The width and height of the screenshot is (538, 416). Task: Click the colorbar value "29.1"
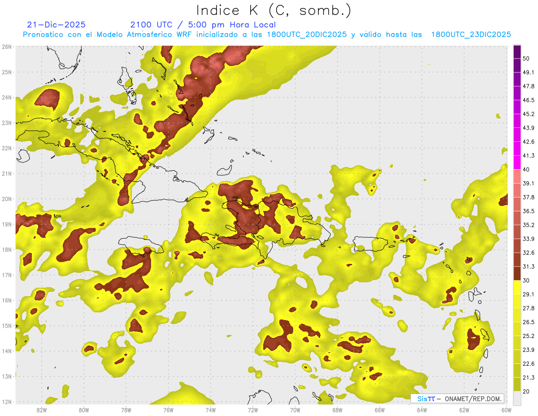coord(529,294)
